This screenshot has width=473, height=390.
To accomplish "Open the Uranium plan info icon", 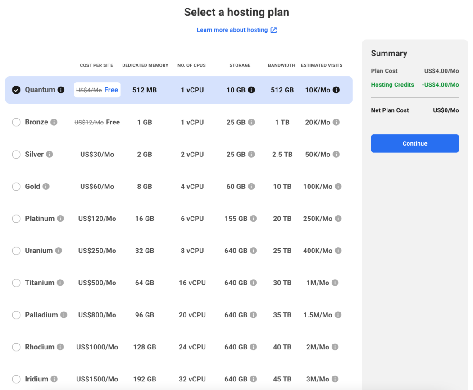I will [x=59, y=251].
